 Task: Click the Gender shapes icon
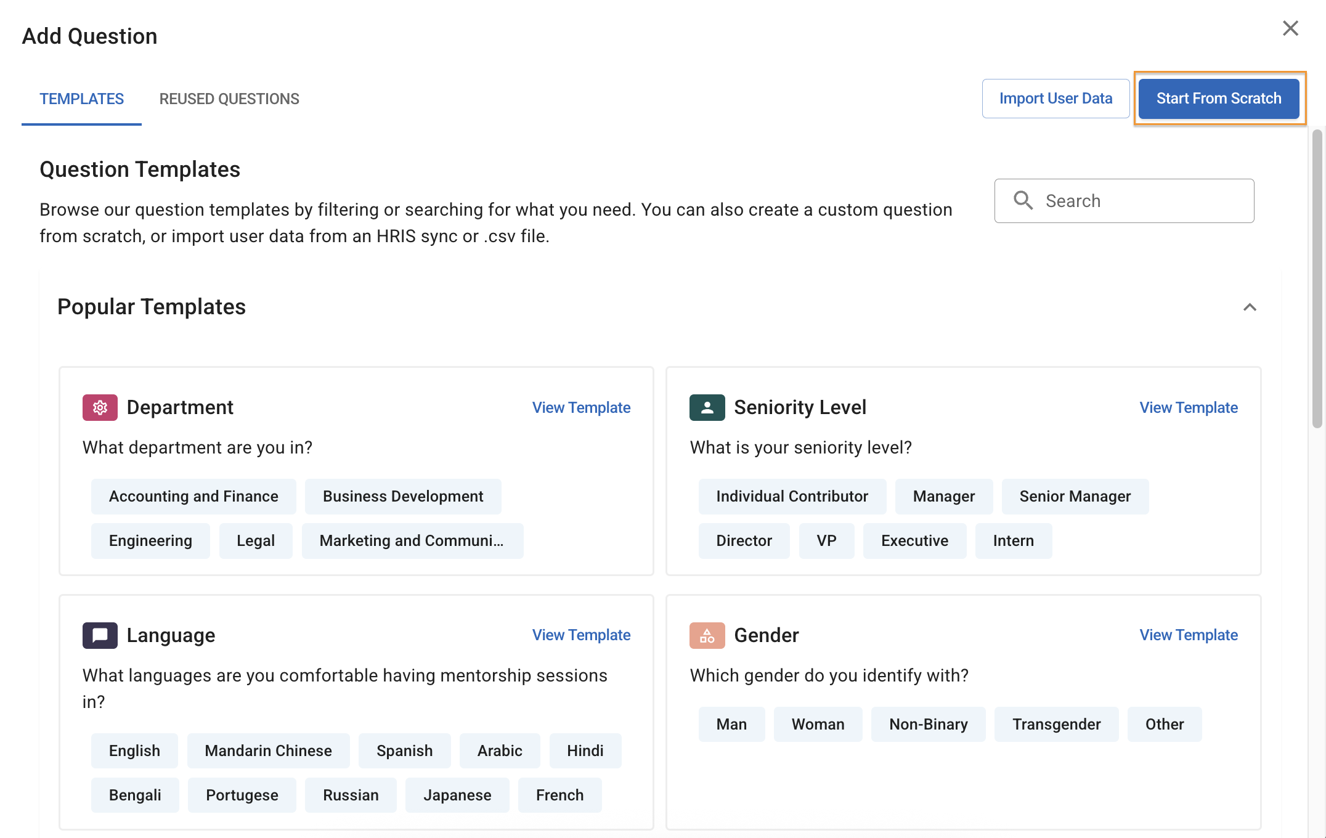707,635
